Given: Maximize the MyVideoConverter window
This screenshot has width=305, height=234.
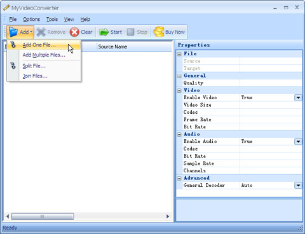Looking at the screenshot, I should coord(286,8).
